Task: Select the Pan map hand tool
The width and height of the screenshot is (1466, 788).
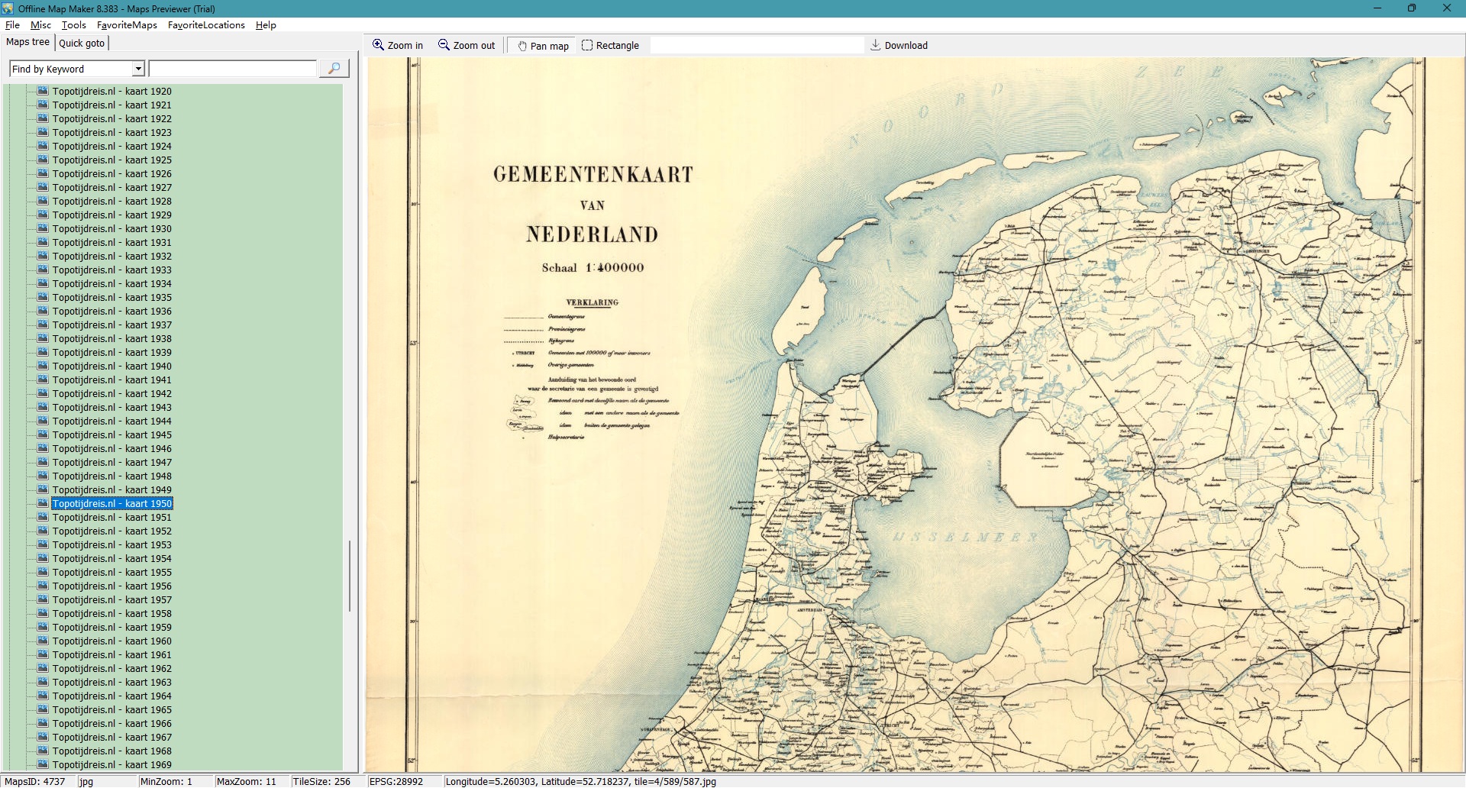Action: click(x=522, y=46)
